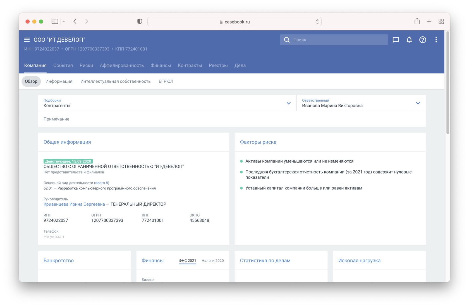Open the Исковая нагрузка link

[359, 260]
